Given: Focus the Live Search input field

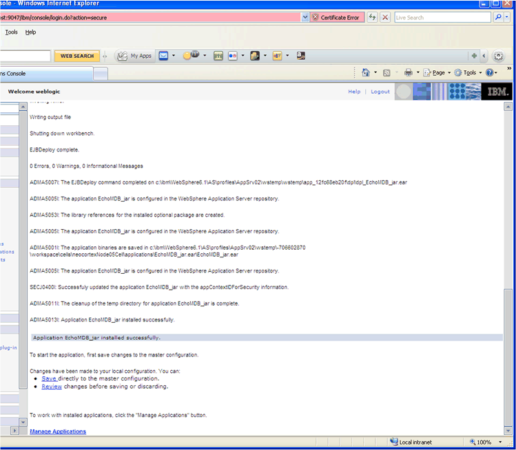Looking at the screenshot, I should (x=442, y=17).
